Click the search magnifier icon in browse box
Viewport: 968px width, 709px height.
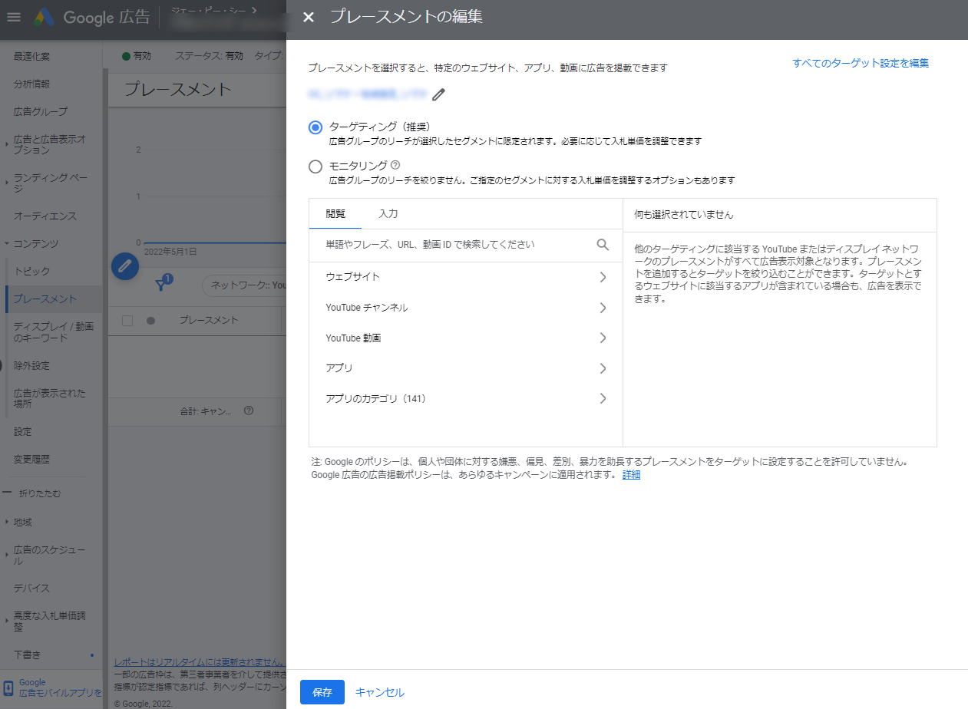[603, 245]
